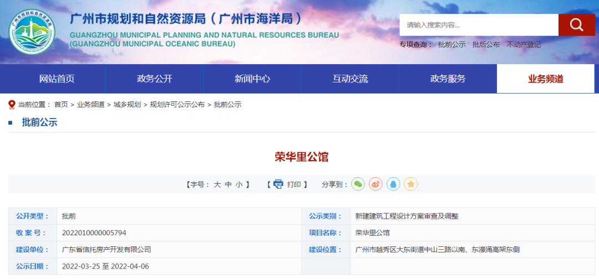Click the 公开类型 label
This screenshot has width=599, height=279.
33,216
